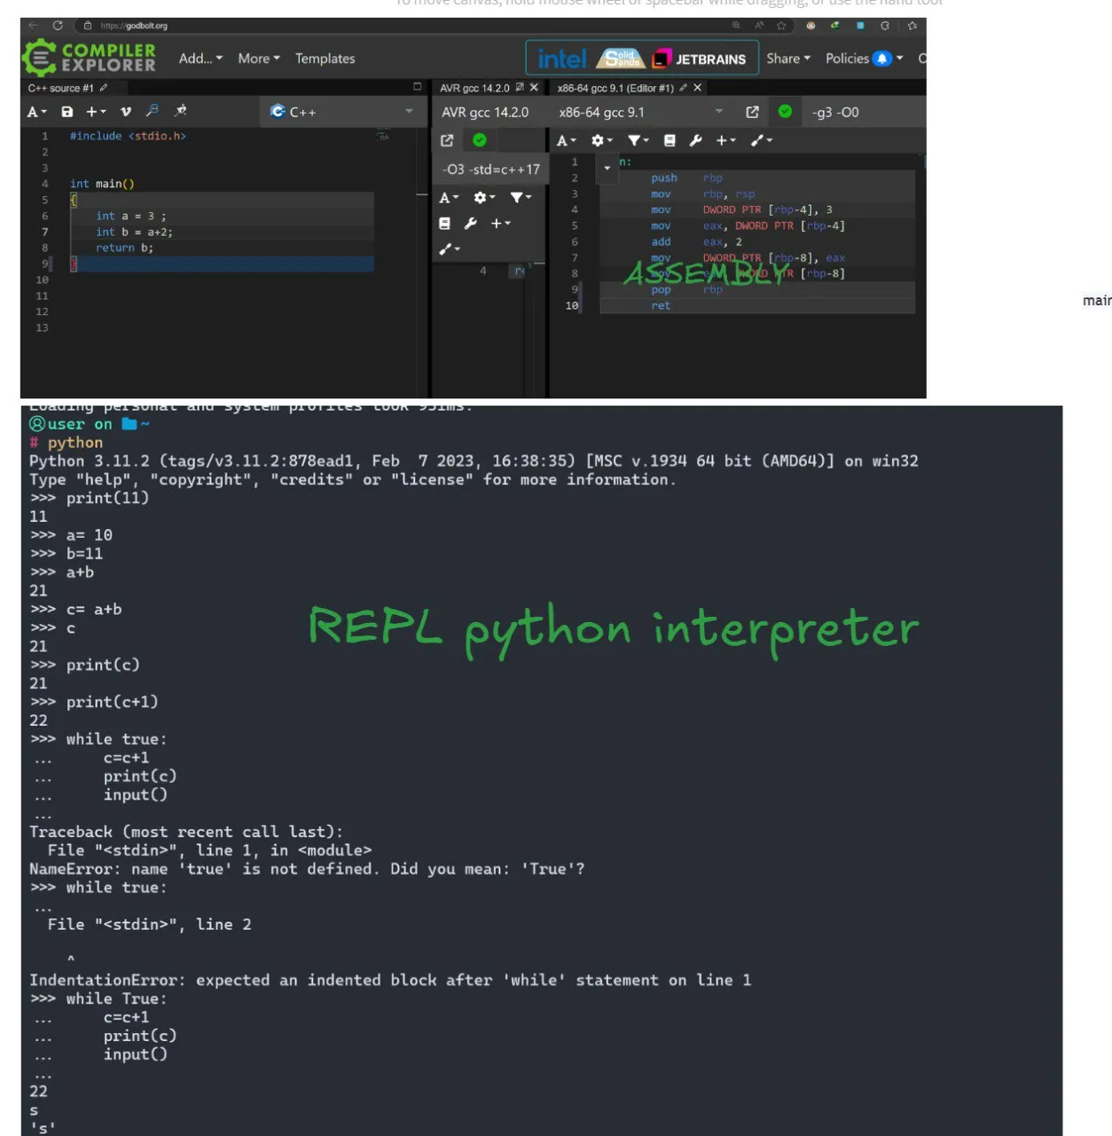Image resolution: width=1112 pixels, height=1136 pixels.
Task: Maximize the C++ source #1 pane
Action: [418, 87]
